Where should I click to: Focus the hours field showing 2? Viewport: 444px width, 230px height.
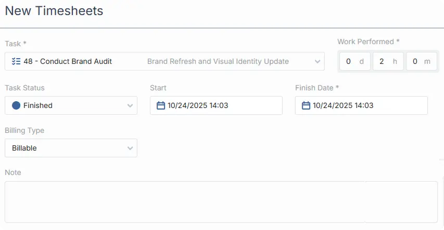[x=382, y=61]
